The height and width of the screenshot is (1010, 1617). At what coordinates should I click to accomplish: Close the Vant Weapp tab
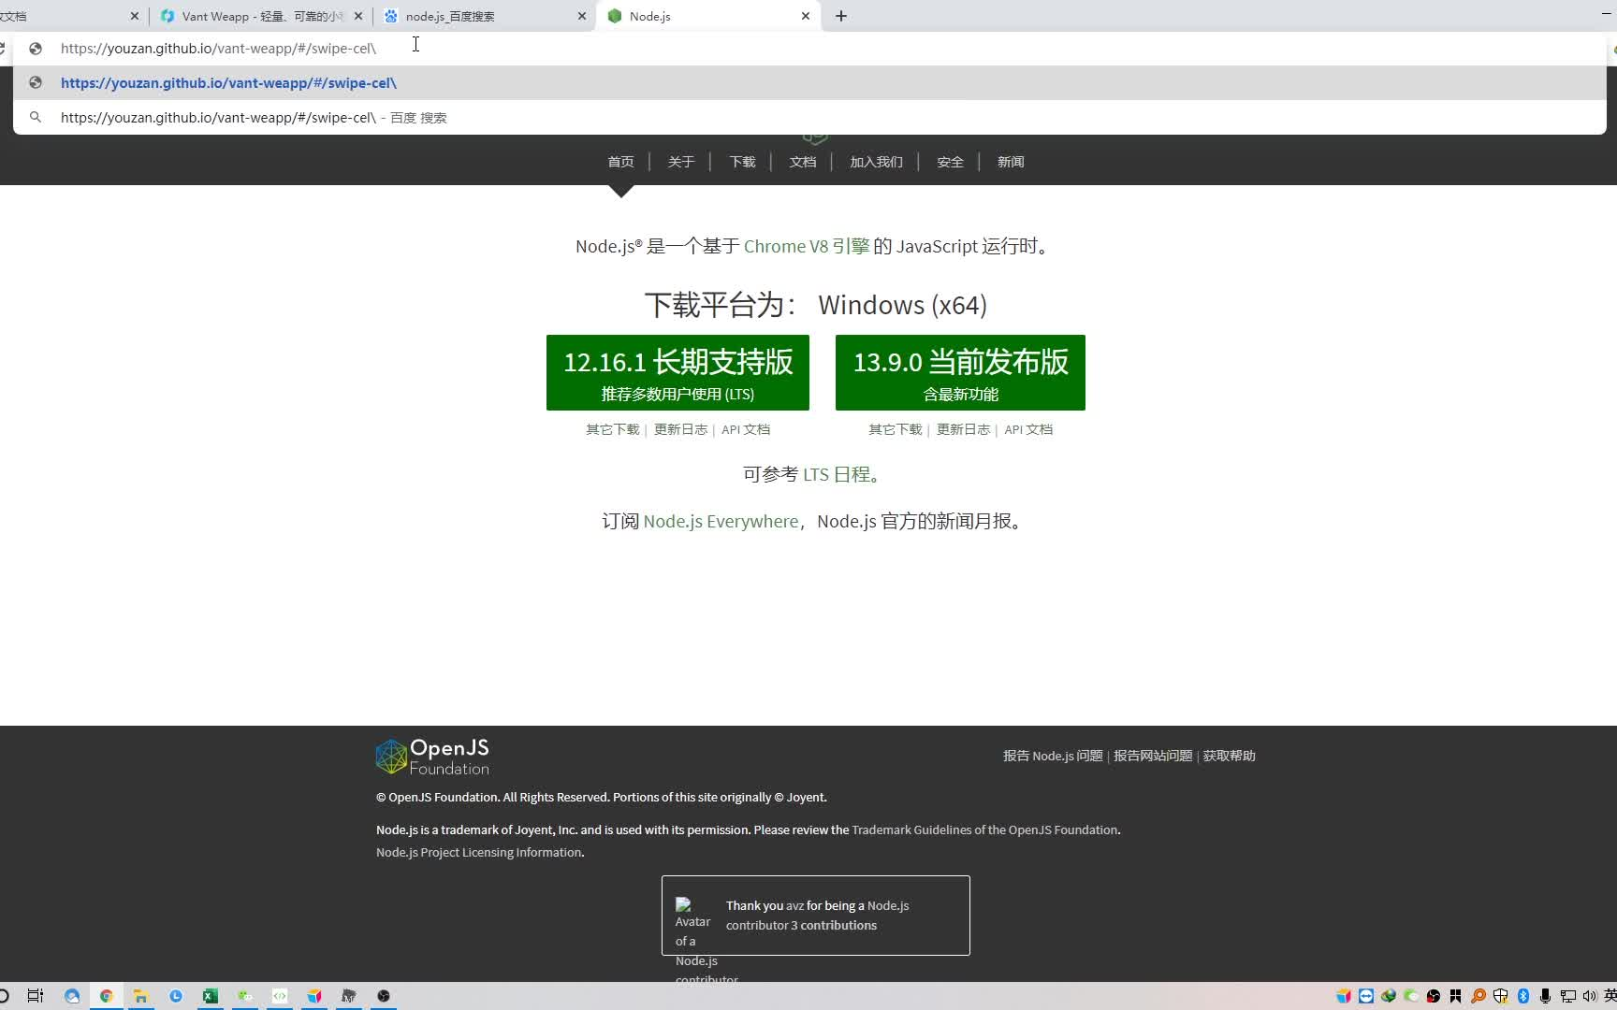coord(358,16)
